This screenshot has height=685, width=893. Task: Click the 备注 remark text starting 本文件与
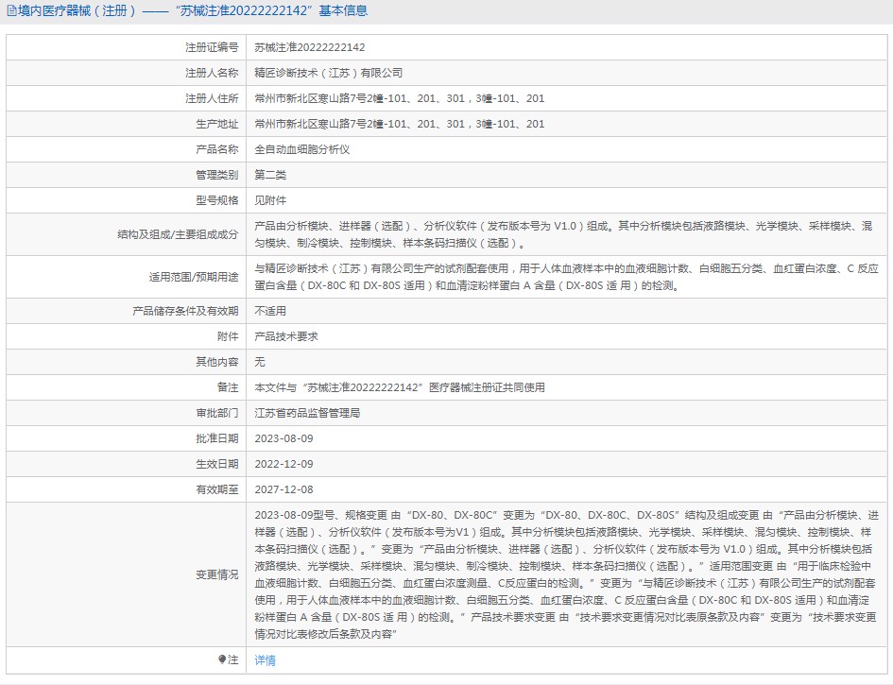coord(400,387)
